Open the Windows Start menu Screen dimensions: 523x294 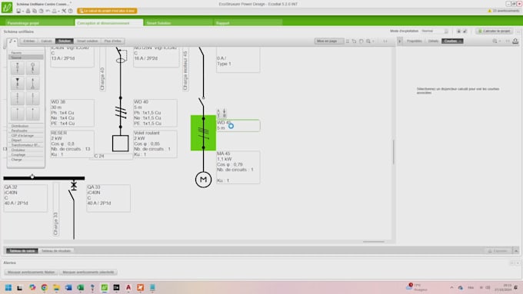click(x=8, y=287)
